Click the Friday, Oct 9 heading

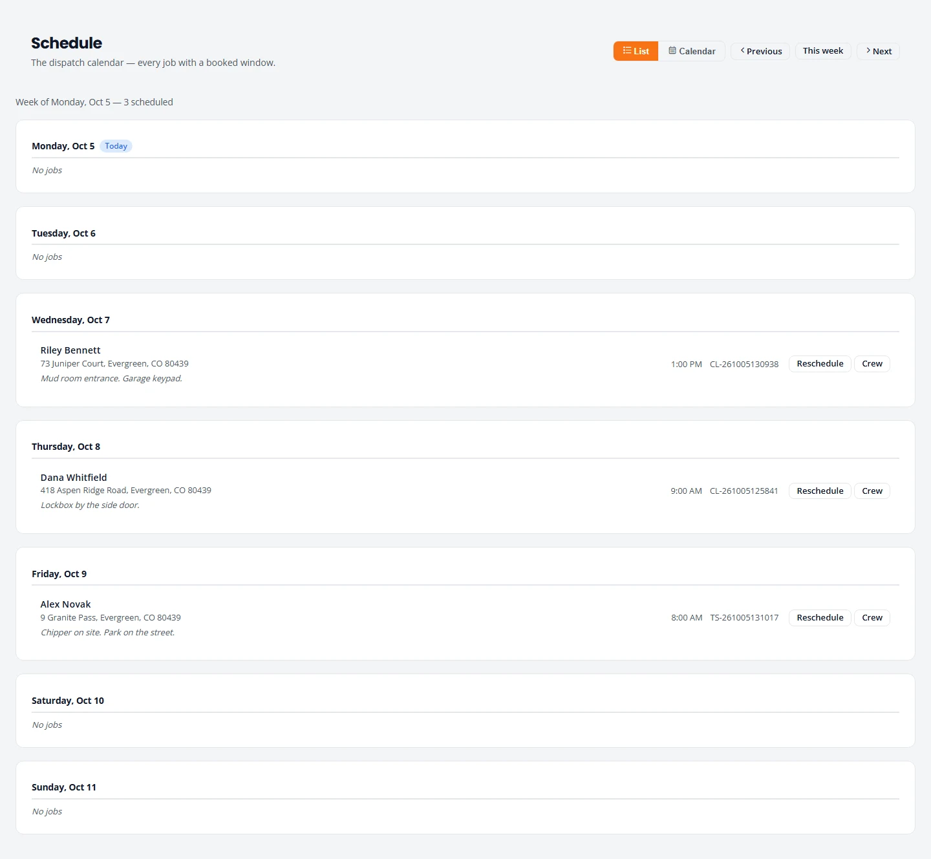59,574
